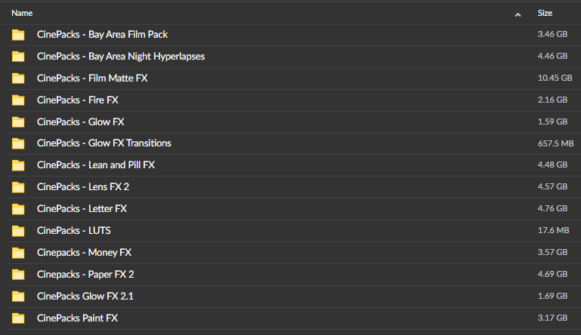Sort the list by Size column header
The image size is (581, 335).
545,13
